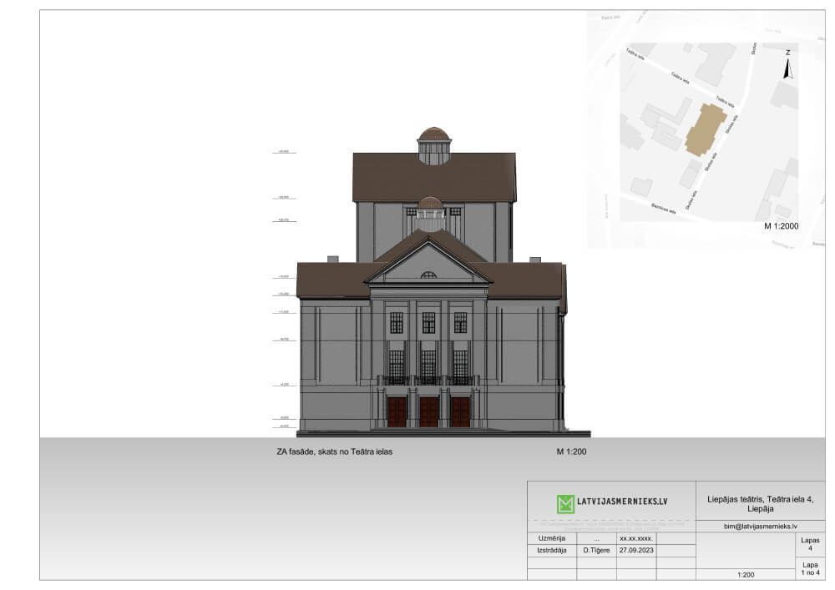Click the dome at the top of the roof

[433, 137]
